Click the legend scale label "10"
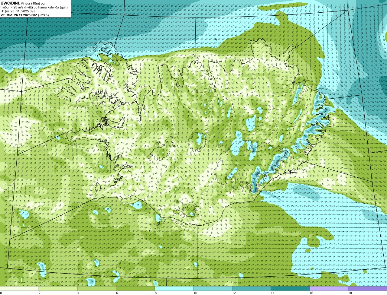 (x=195, y=293)
